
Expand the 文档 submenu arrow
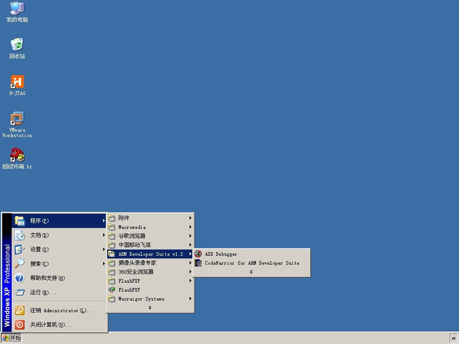pyautogui.click(x=104, y=235)
